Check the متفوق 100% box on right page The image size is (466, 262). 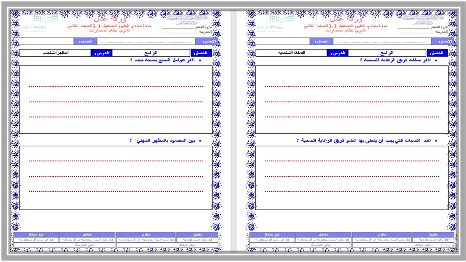pyautogui.click(x=446, y=240)
